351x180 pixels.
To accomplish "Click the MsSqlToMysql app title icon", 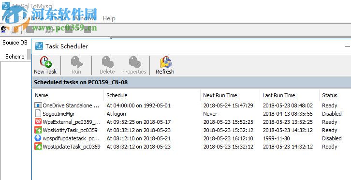I will [6, 6].
